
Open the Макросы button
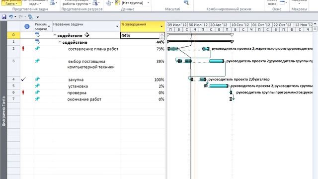(x=299, y=2)
